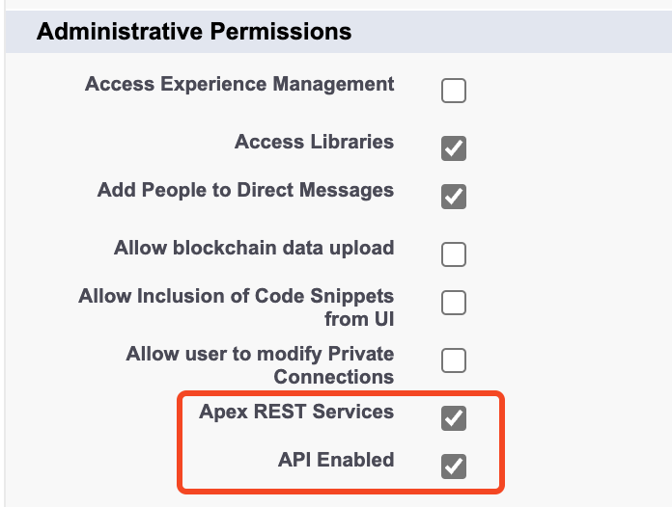The width and height of the screenshot is (672, 507).
Task: Untick the API Enabled checkbox
Action: [x=454, y=466]
